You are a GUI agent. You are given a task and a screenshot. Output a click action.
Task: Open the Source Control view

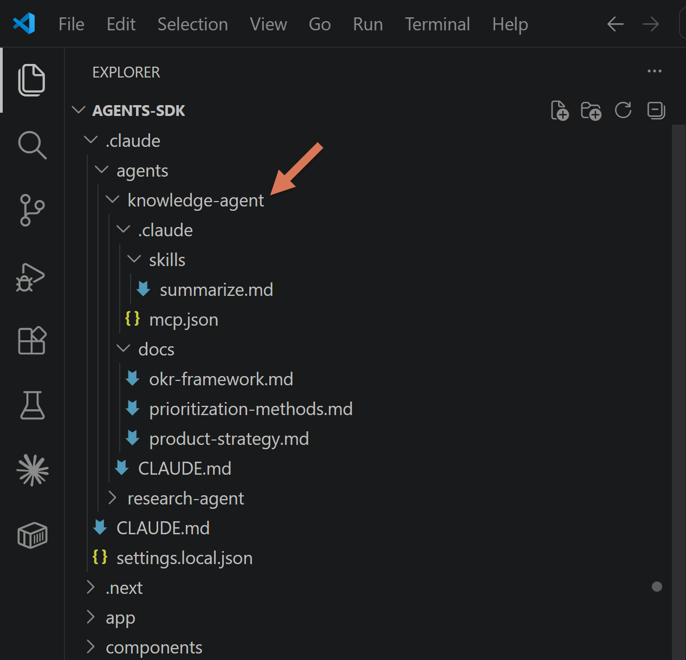coord(32,211)
